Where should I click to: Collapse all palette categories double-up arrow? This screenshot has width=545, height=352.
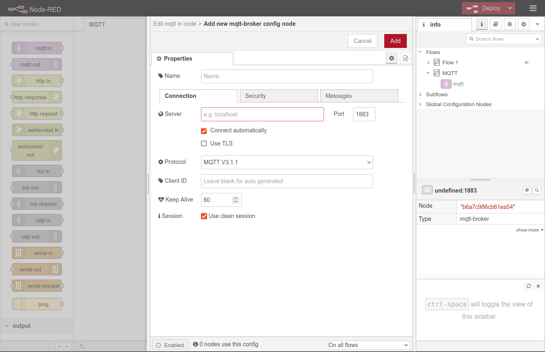click(59, 346)
